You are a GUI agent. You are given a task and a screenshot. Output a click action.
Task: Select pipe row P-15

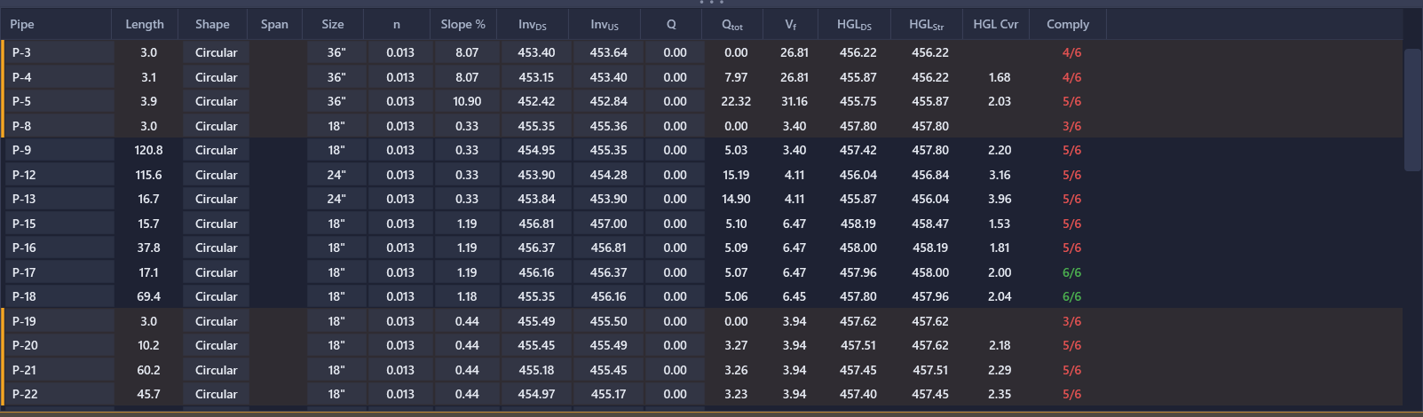pyautogui.click(x=701, y=224)
